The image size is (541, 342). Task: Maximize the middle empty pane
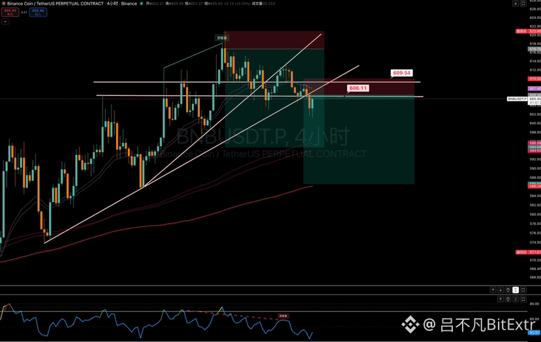click(523, 290)
